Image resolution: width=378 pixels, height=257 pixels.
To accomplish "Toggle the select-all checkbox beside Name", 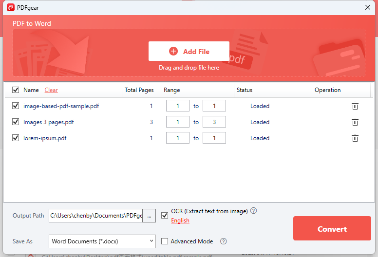I will pos(16,90).
